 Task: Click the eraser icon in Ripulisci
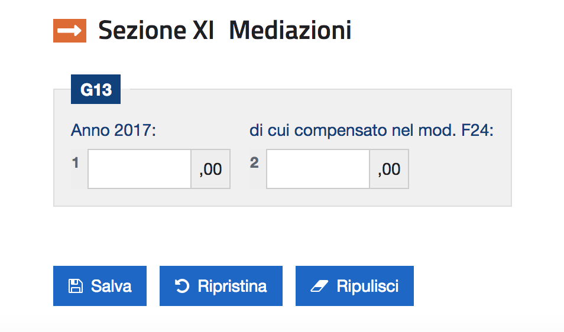(319, 287)
